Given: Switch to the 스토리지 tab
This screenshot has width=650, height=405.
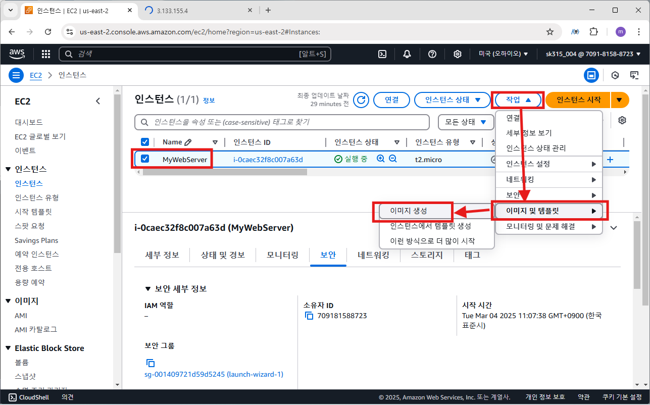Looking at the screenshot, I should click(427, 255).
